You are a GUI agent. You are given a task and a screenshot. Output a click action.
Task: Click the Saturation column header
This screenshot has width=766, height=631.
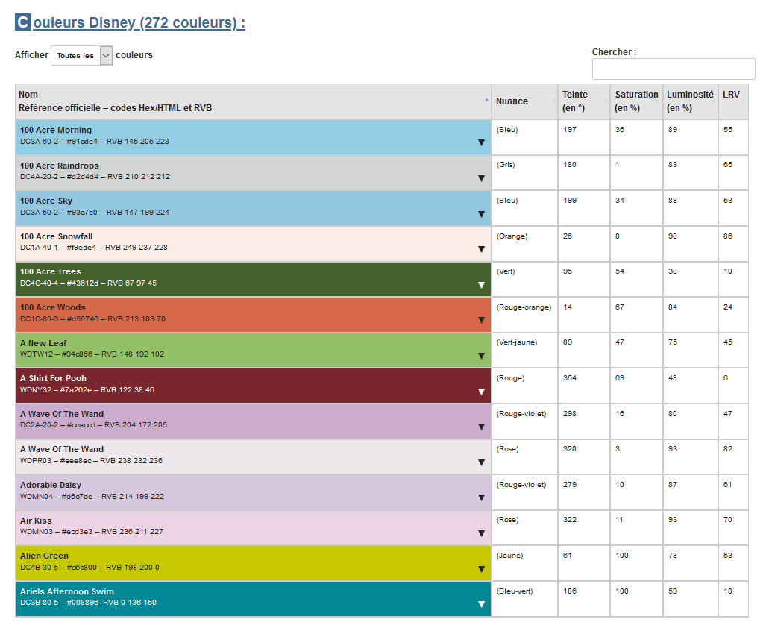pyautogui.click(x=635, y=101)
